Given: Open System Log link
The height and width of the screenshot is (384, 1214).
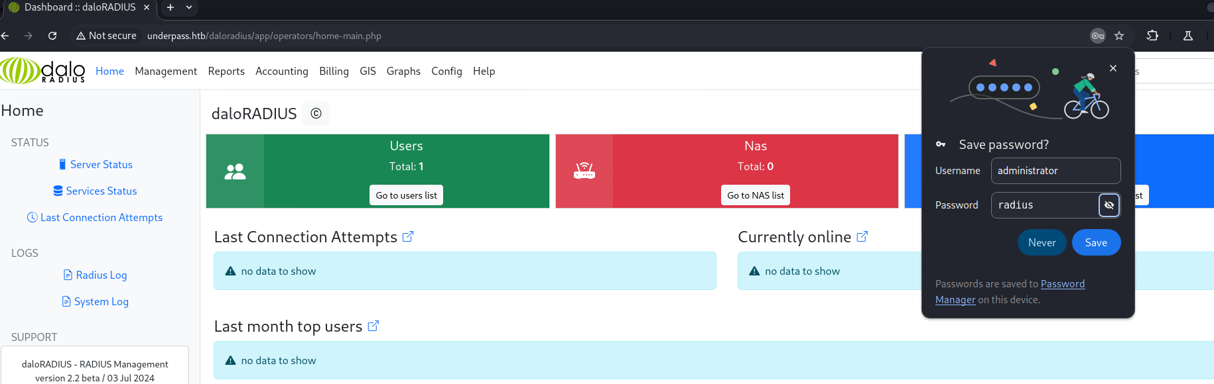Looking at the screenshot, I should [95, 301].
